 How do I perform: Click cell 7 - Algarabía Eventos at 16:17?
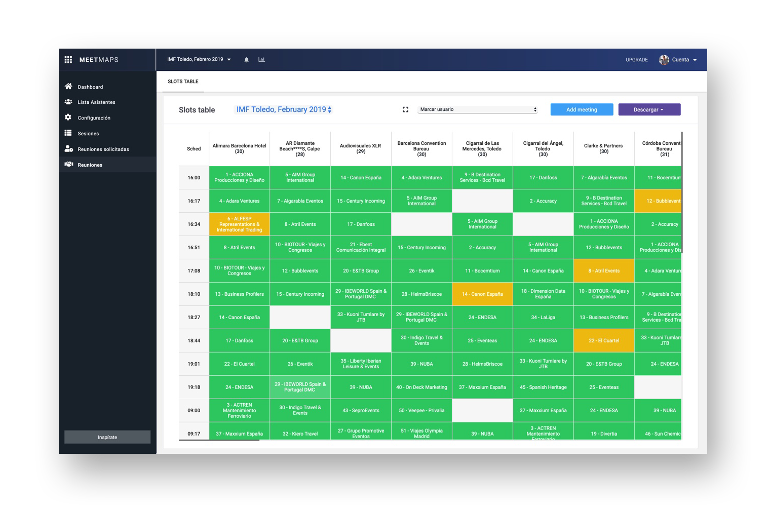point(300,201)
